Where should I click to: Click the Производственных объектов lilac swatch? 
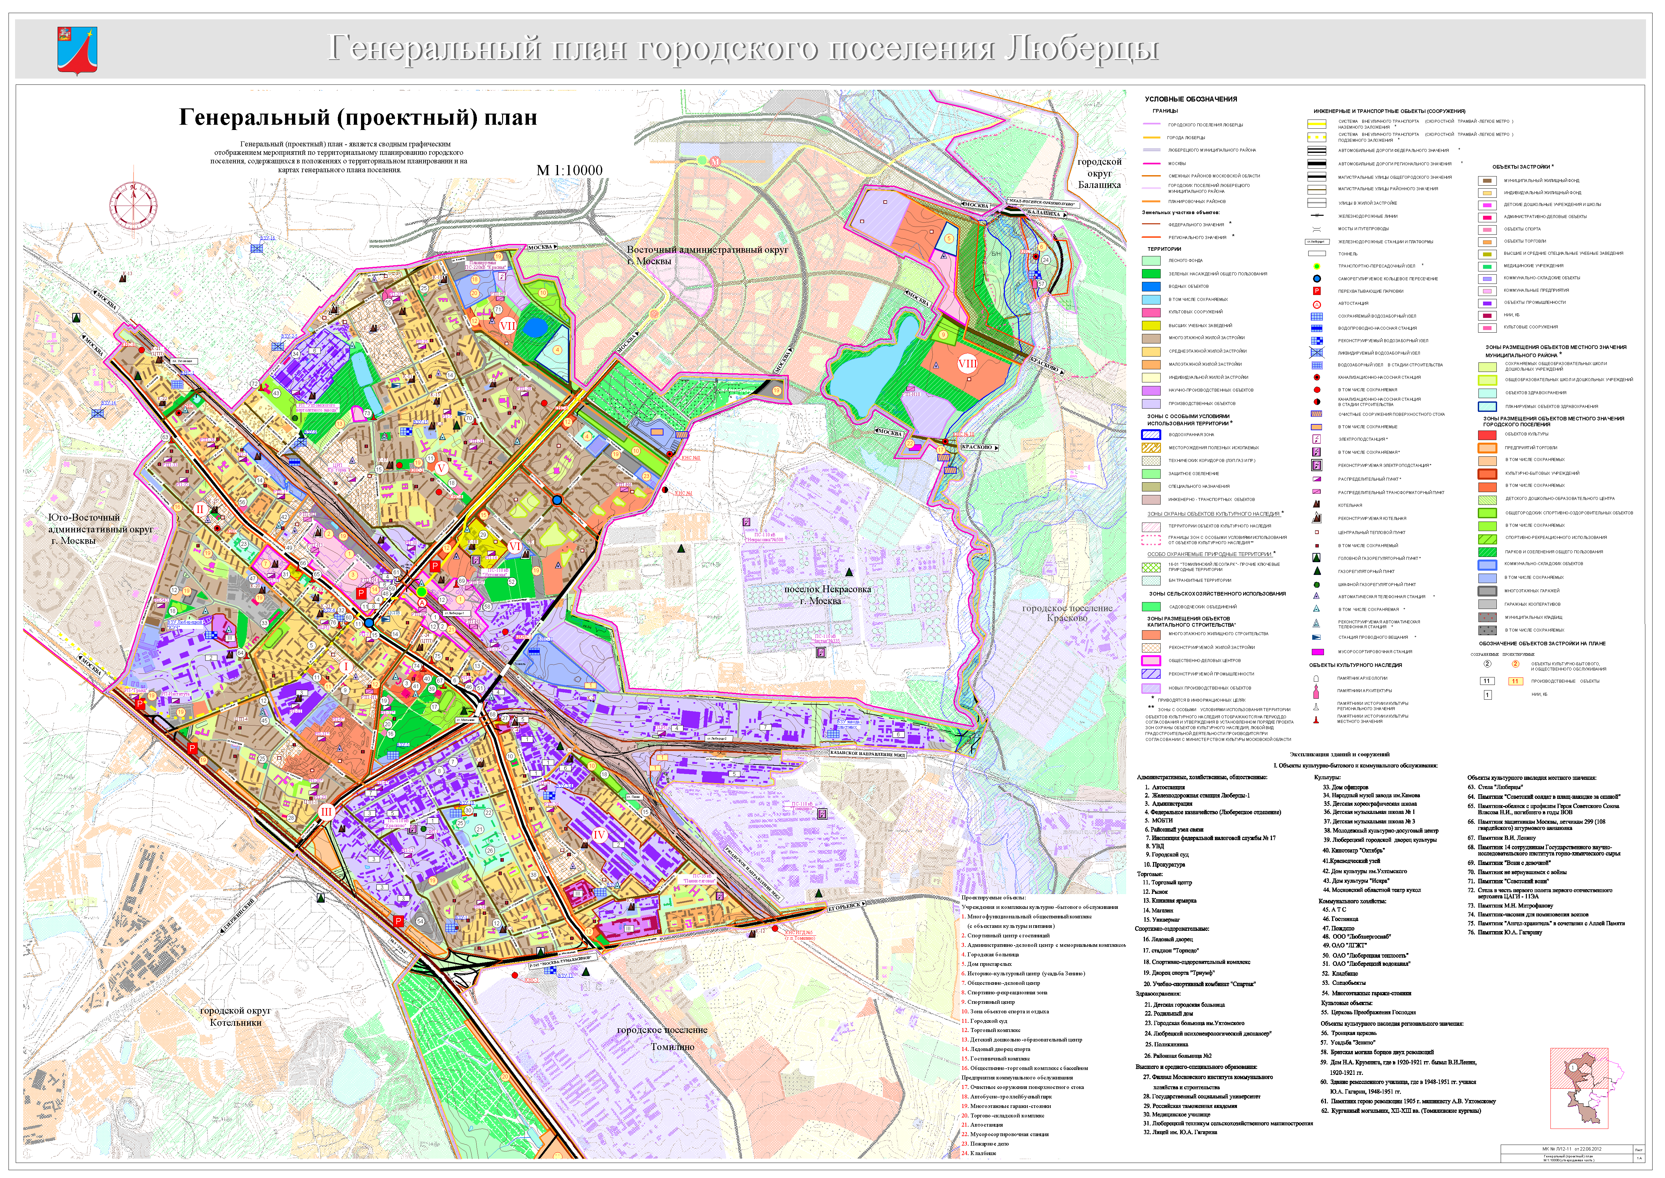(1151, 403)
